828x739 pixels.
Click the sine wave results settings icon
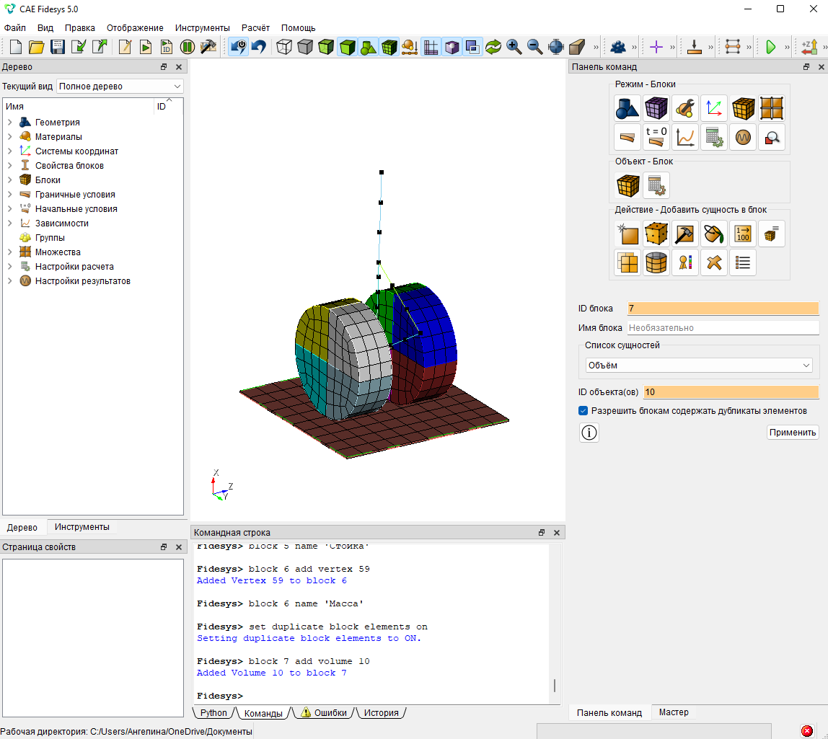(742, 137)
